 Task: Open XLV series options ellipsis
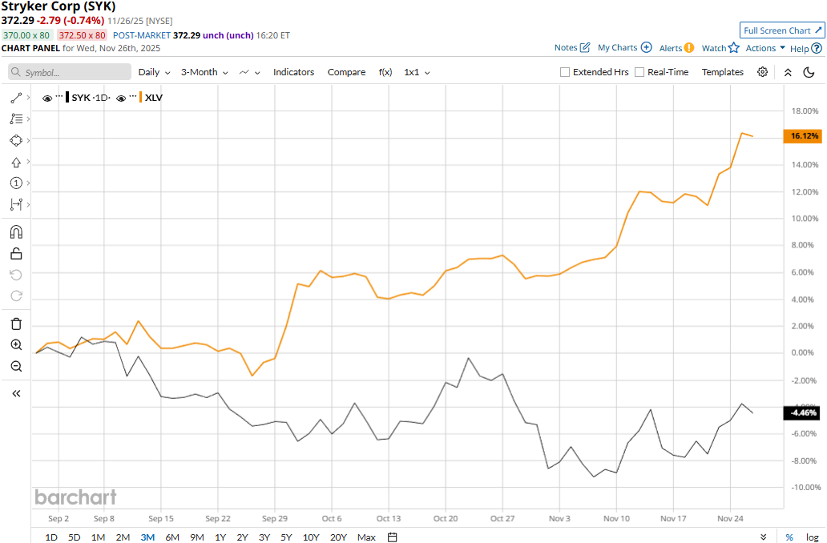click(133, 96)
